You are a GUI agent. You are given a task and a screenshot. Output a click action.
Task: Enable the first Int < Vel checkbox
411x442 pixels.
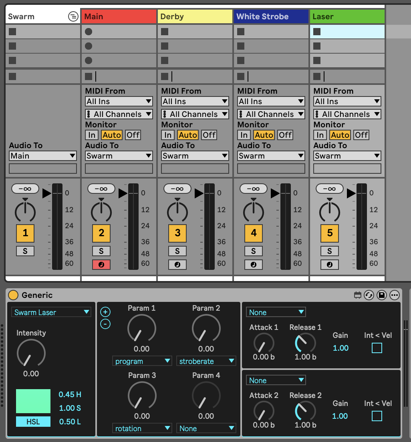coord(377,348)
